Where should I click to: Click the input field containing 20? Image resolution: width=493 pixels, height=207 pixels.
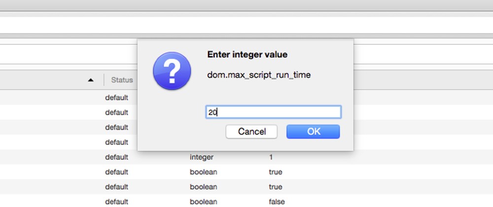(273, 112)
